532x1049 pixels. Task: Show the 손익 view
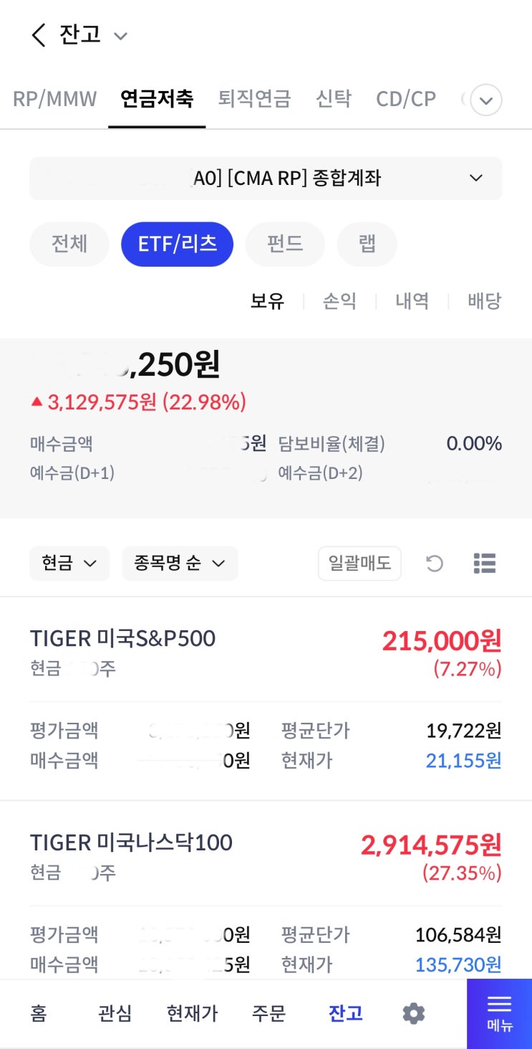pyautogui.click(x=339, y=301)
